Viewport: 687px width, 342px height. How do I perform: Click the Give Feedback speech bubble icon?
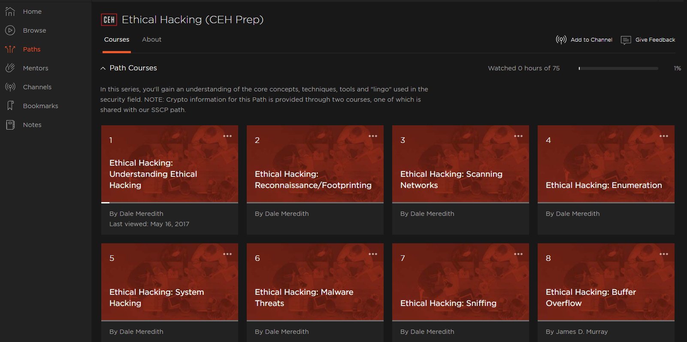(626, 40)
